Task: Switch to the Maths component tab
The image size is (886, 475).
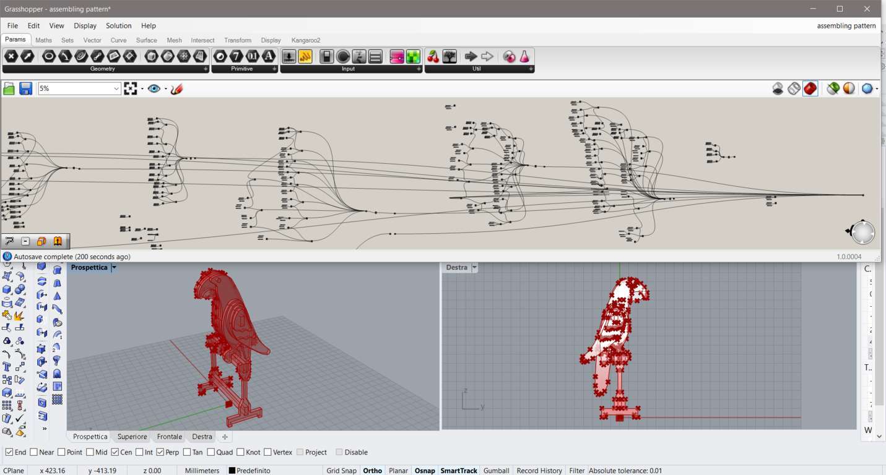Action: tap(43, 40)
